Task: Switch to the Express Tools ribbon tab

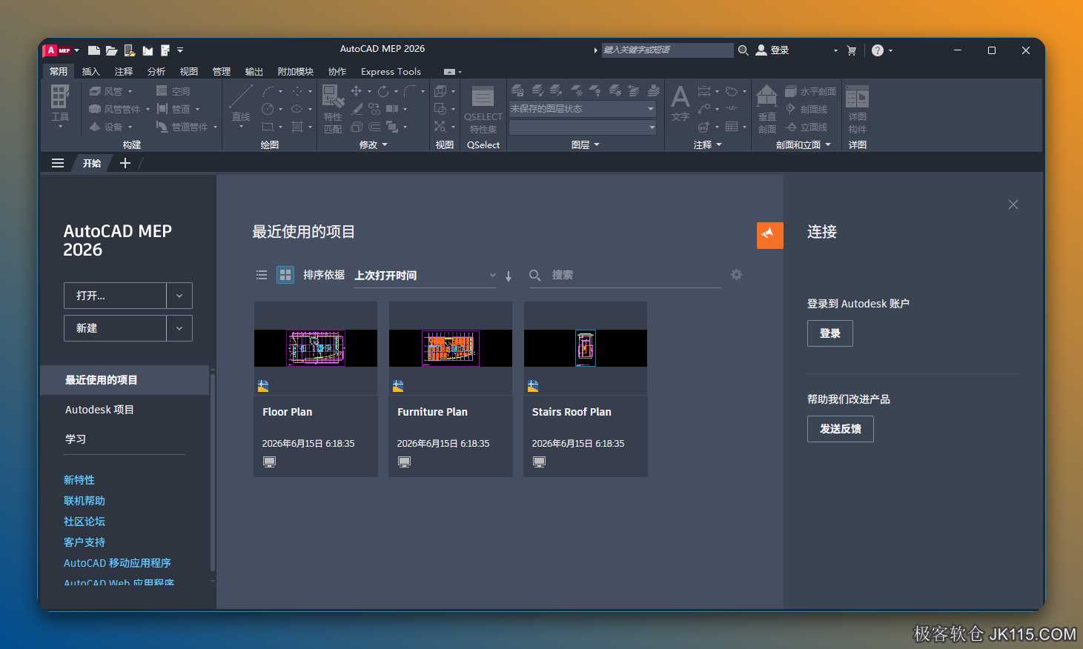Action: point(391,71)
